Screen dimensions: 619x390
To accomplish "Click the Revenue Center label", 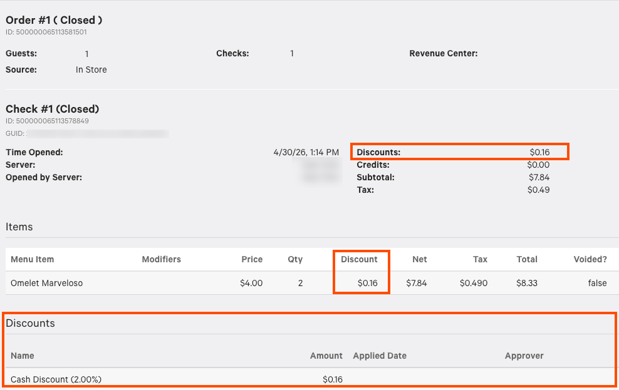I will [444, 54].
